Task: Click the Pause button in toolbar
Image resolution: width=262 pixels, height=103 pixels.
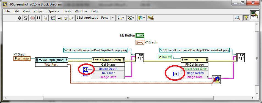Action: pyautogui.click(x=38, y=18)
